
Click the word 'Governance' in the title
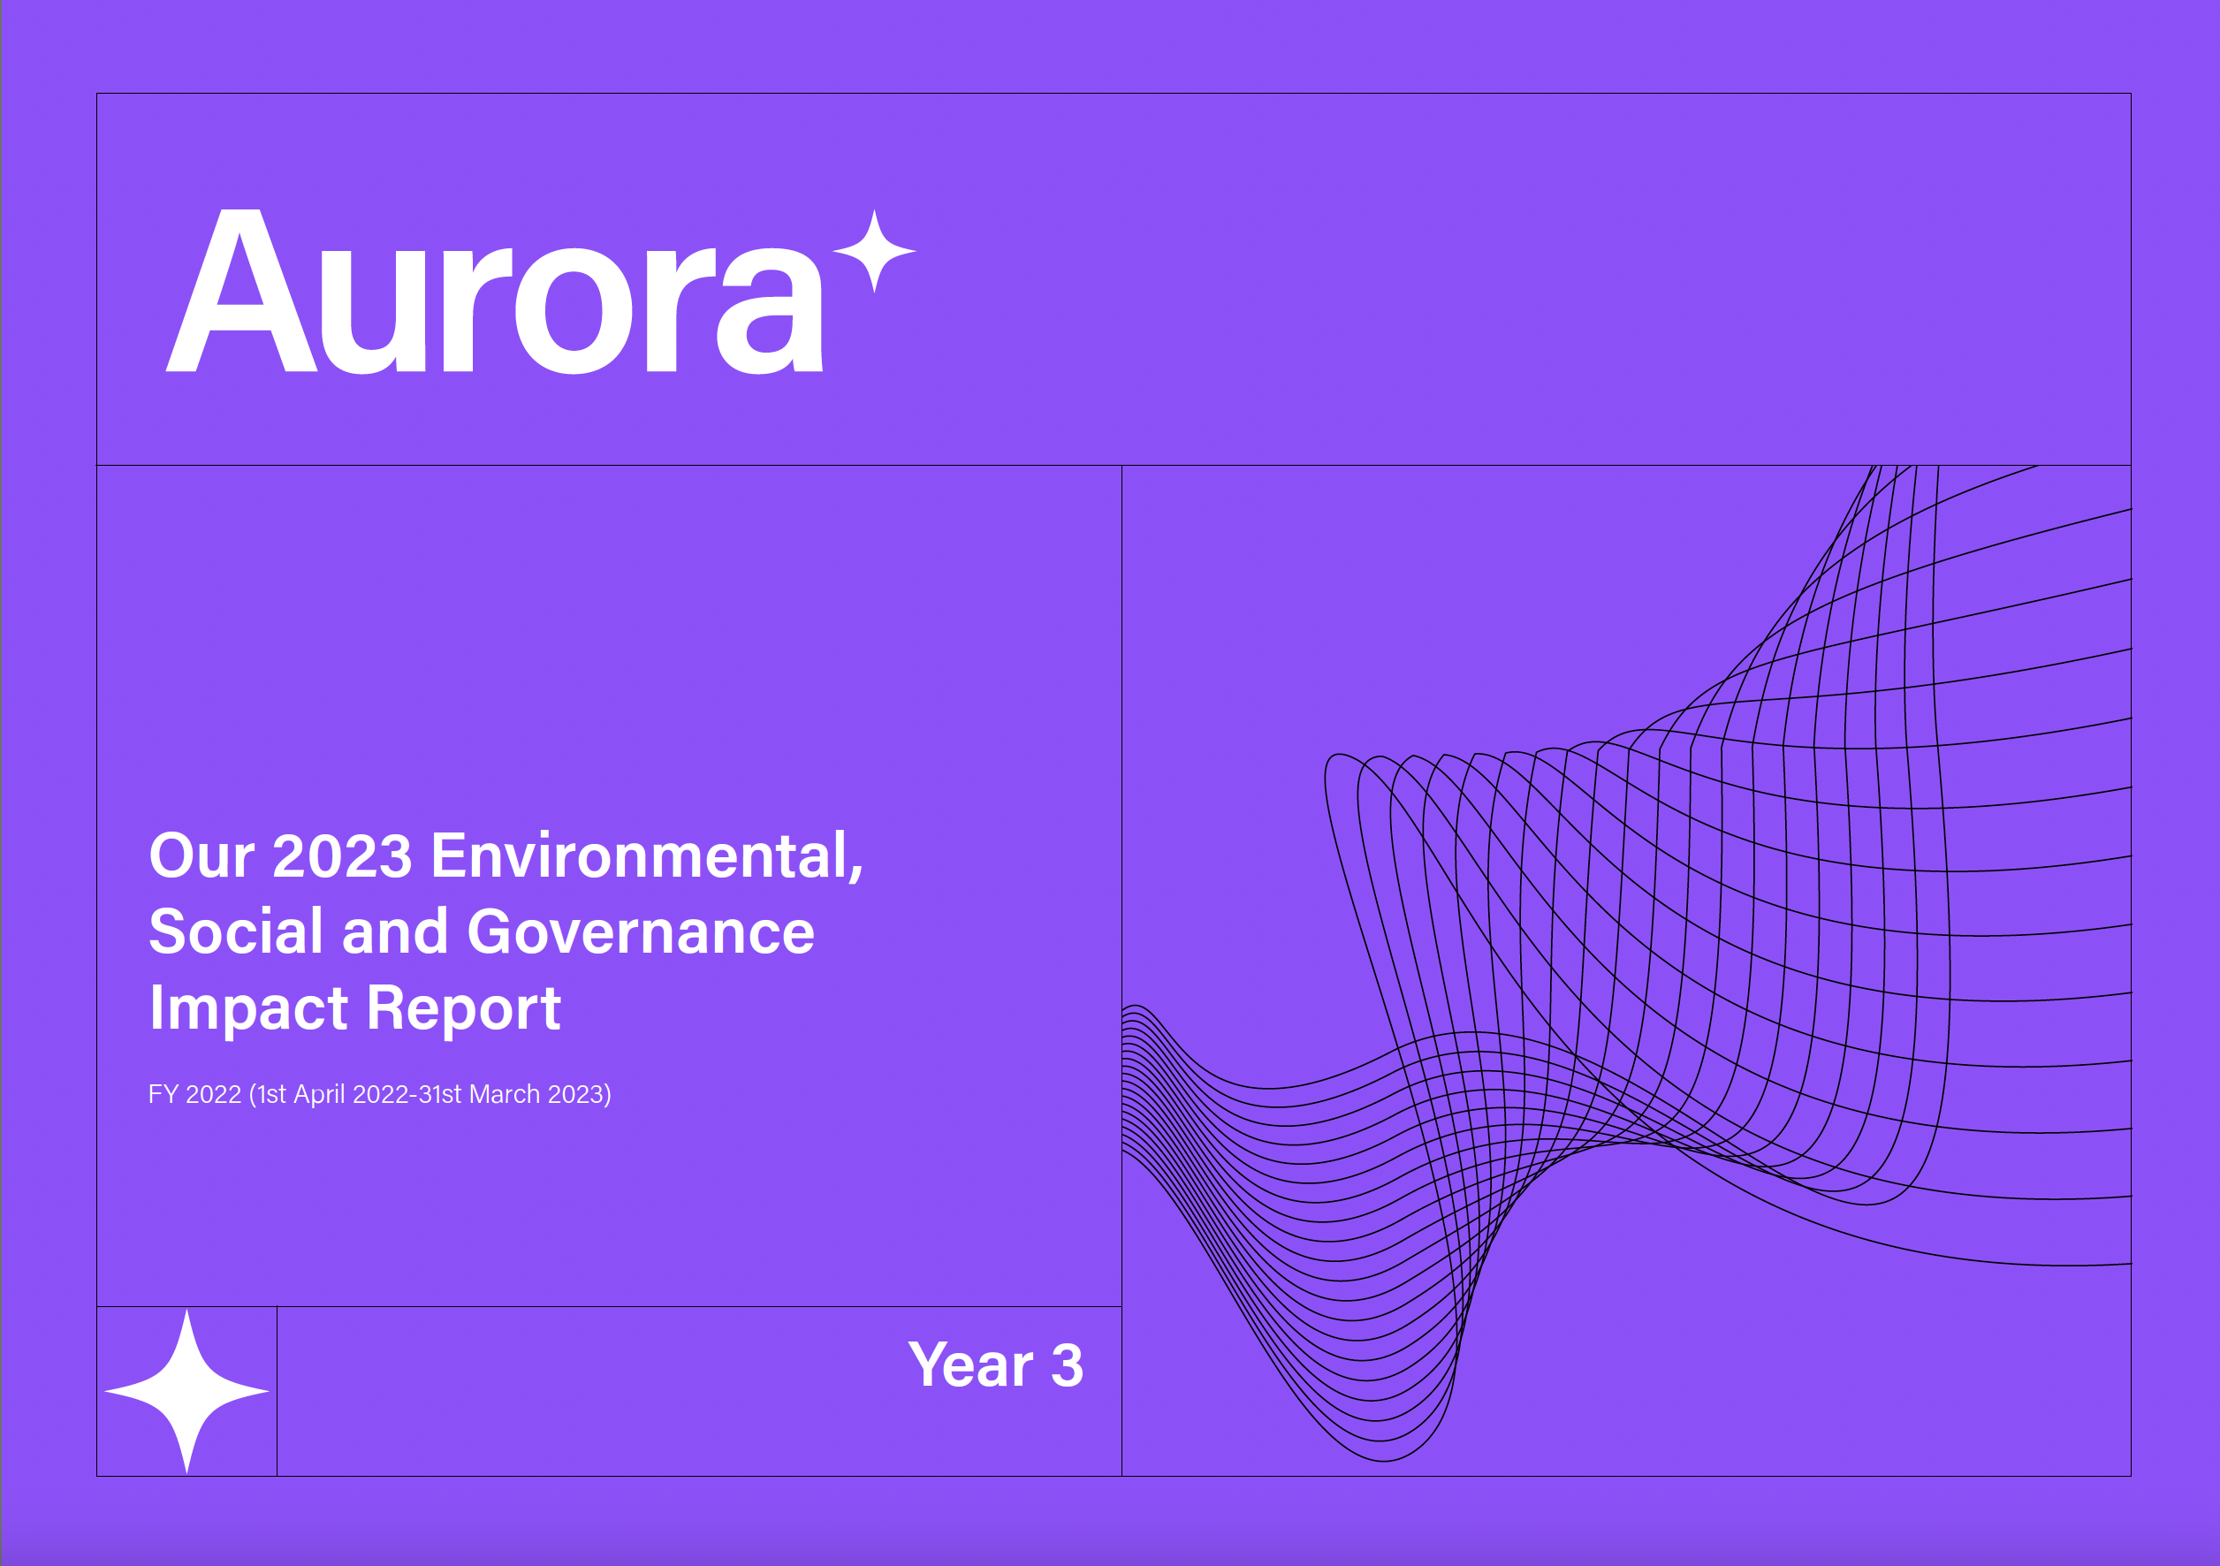[641, 931]
